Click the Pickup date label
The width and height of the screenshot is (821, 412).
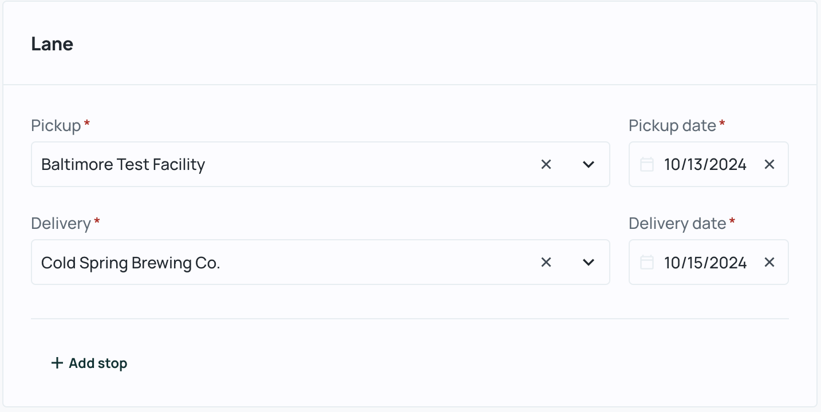(672, 125)
